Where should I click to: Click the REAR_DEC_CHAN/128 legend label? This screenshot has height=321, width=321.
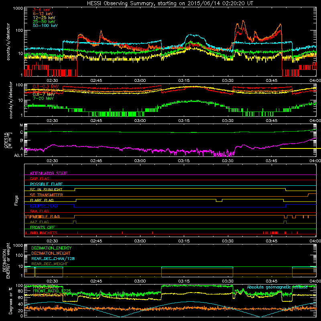pos(53,258)
